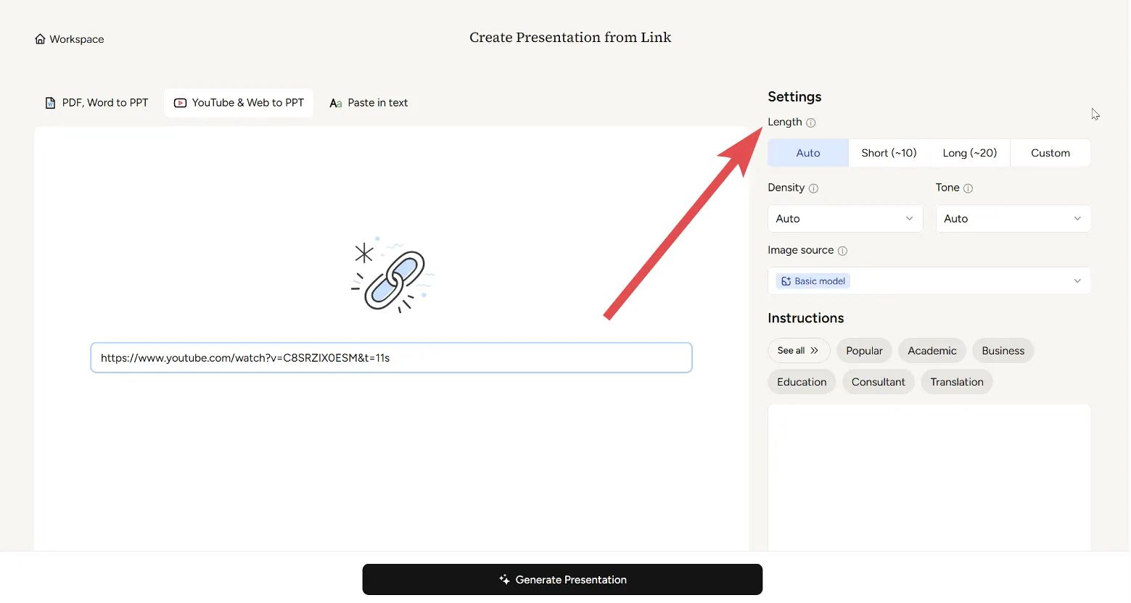Expand the Image source dropdown
The height and width of the screenshot is (603, 1131).
pyautogui.click(x=929, y=281)
